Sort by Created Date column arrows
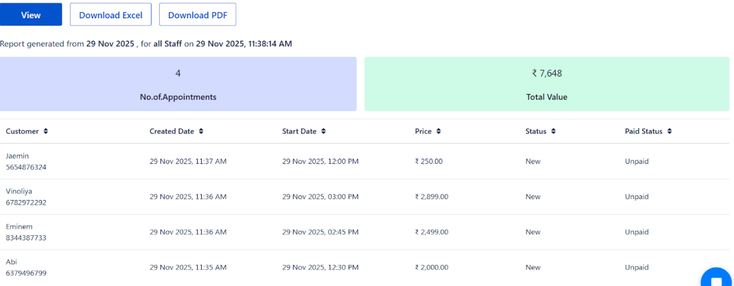Viewport: 734px width, 286px height. [201, 131]
